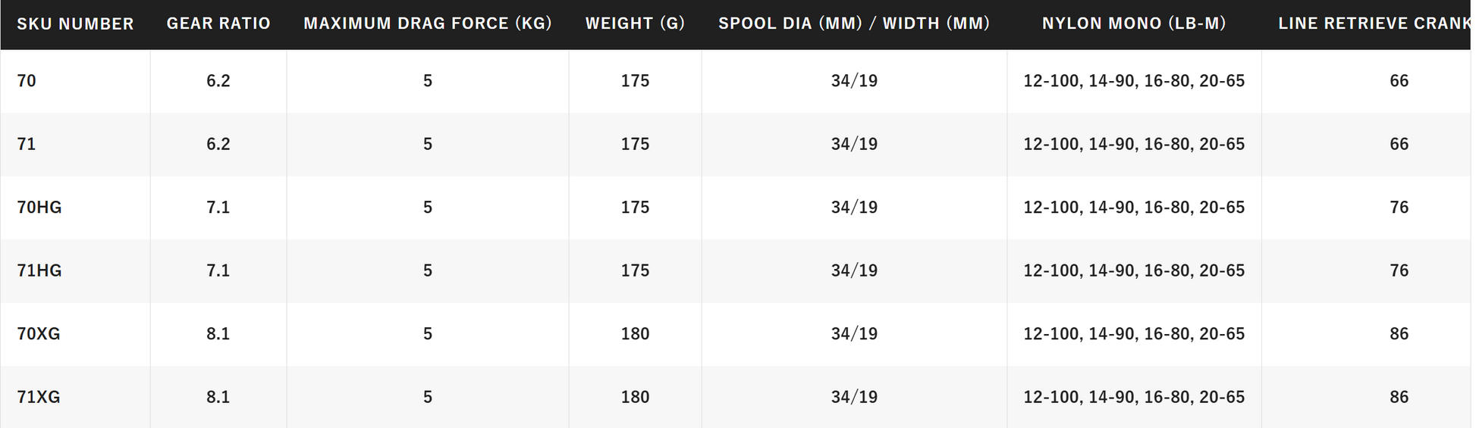The image size is (1476, 428).
Task: Click the WEIGHT (G) column header
Action: point(635,24)
